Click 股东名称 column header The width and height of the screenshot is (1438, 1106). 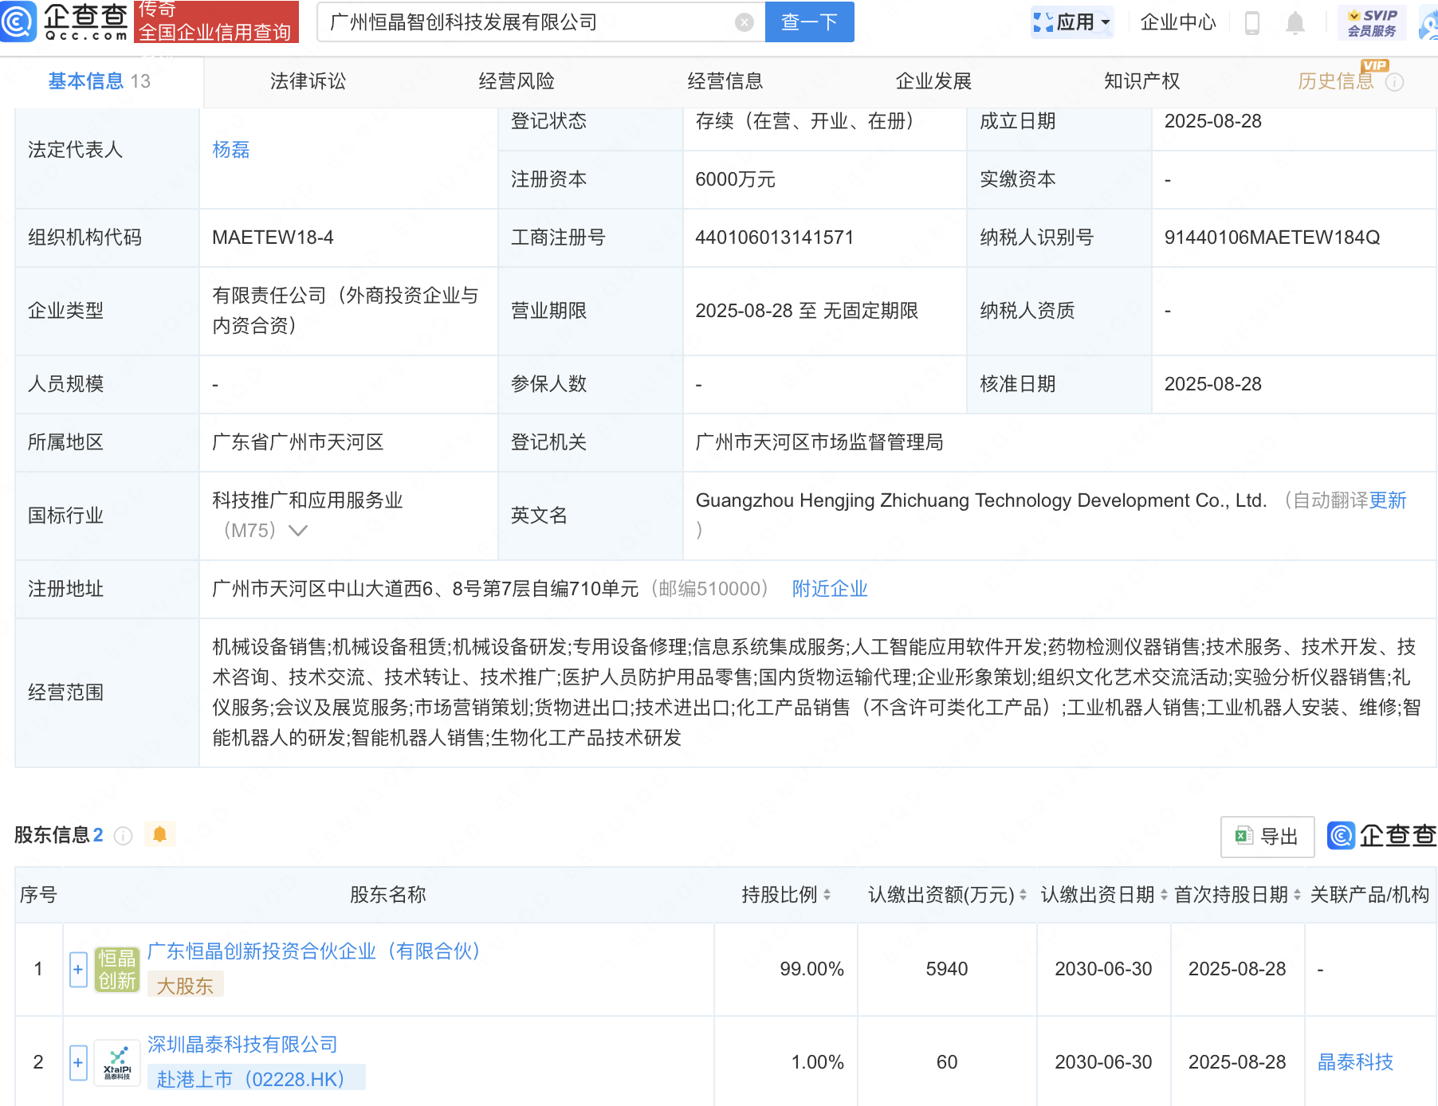tap(388, 895)
